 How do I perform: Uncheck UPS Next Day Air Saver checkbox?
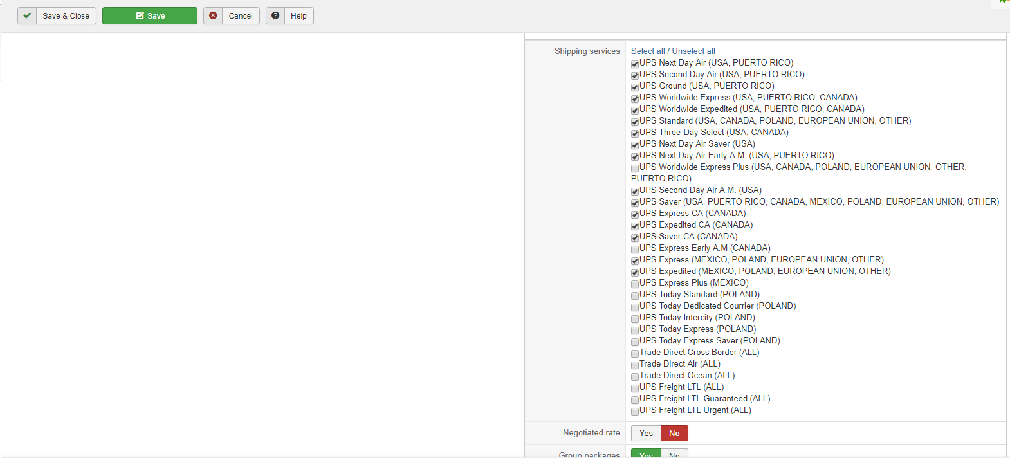635,145
